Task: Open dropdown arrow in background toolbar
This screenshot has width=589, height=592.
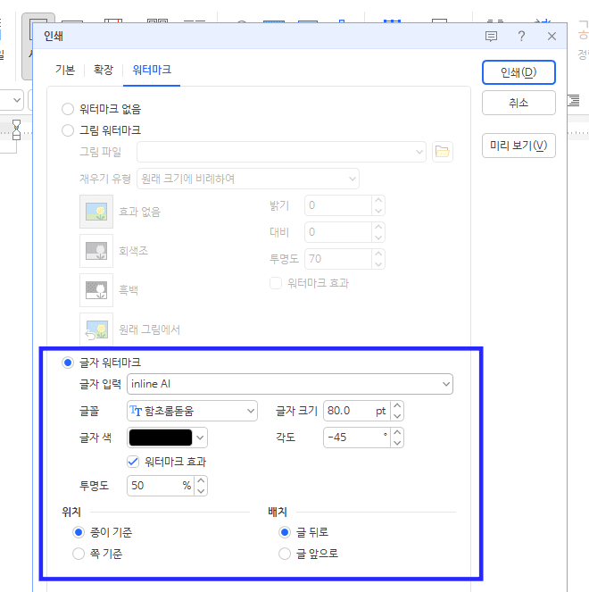Action: click(17, 100)
